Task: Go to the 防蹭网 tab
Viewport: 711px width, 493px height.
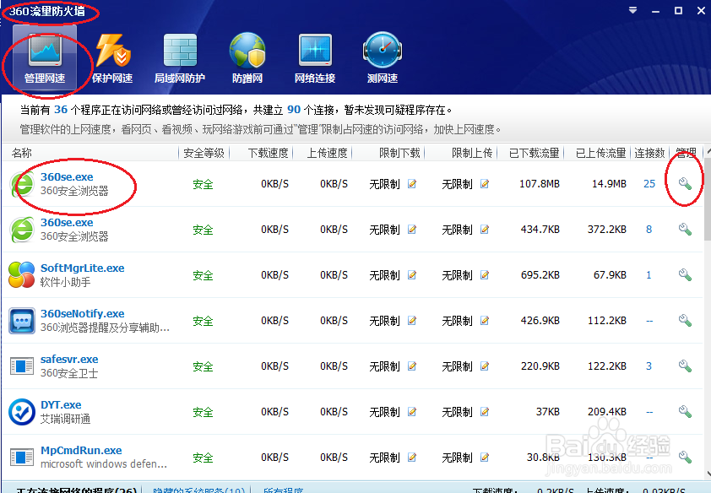Action: tap(247, 57)
